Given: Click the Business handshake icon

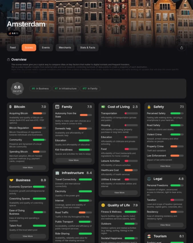Looking at the screenshot, I should point(11,180).
